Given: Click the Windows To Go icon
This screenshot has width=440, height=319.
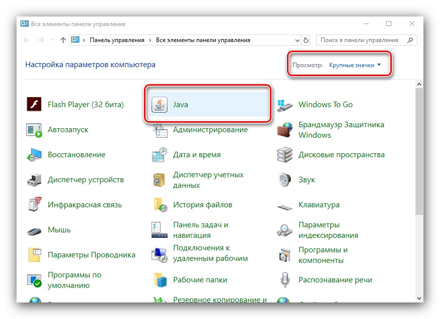Looking at the screenshot, I should pos(284,105).
